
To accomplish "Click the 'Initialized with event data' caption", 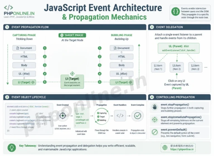I will click(81, 133).
